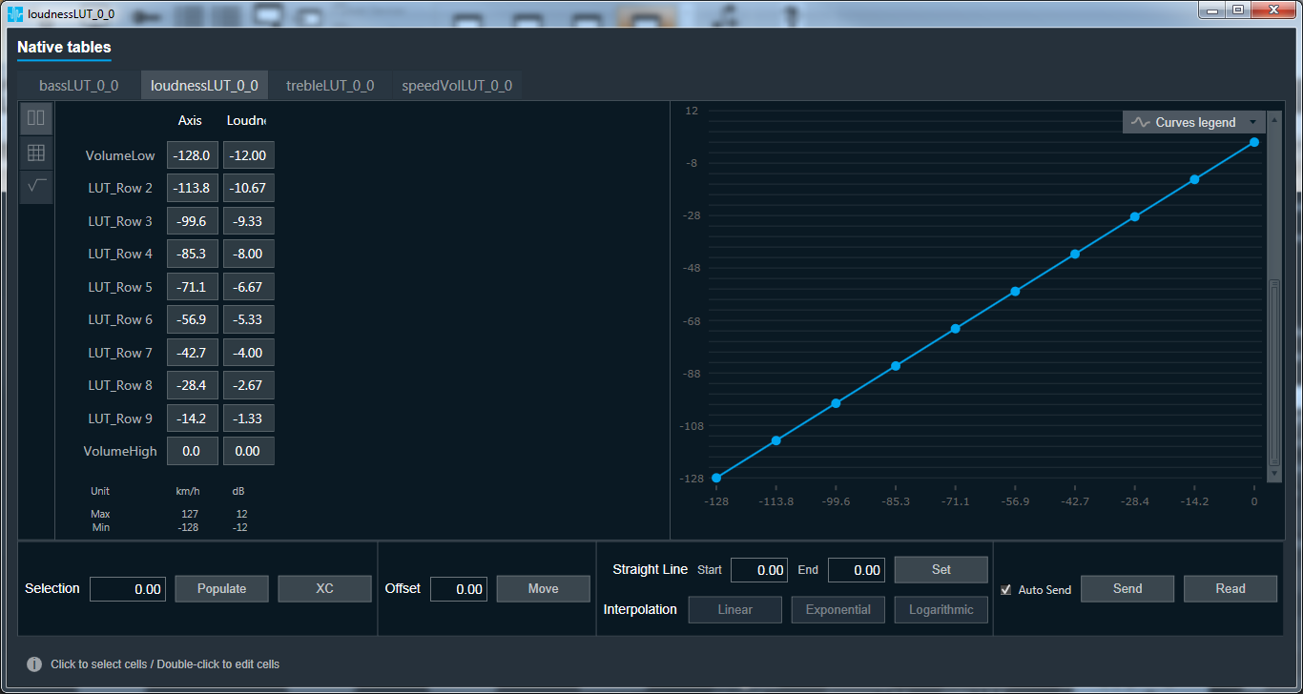1303x694 pixels.
Task: Select LUT_Row 9 loudness cell -1.33
Action: point(248,418)
